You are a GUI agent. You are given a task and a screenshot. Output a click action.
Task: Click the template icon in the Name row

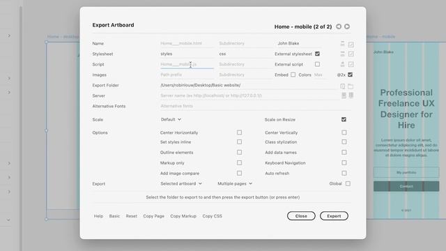click(x=342, y=43)
